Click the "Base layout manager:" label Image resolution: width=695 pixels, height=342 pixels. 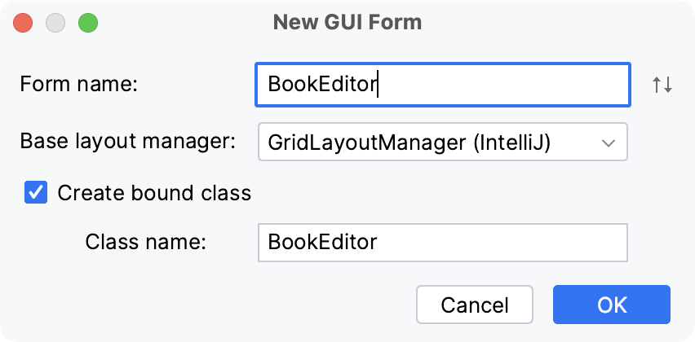coord(128,142)
